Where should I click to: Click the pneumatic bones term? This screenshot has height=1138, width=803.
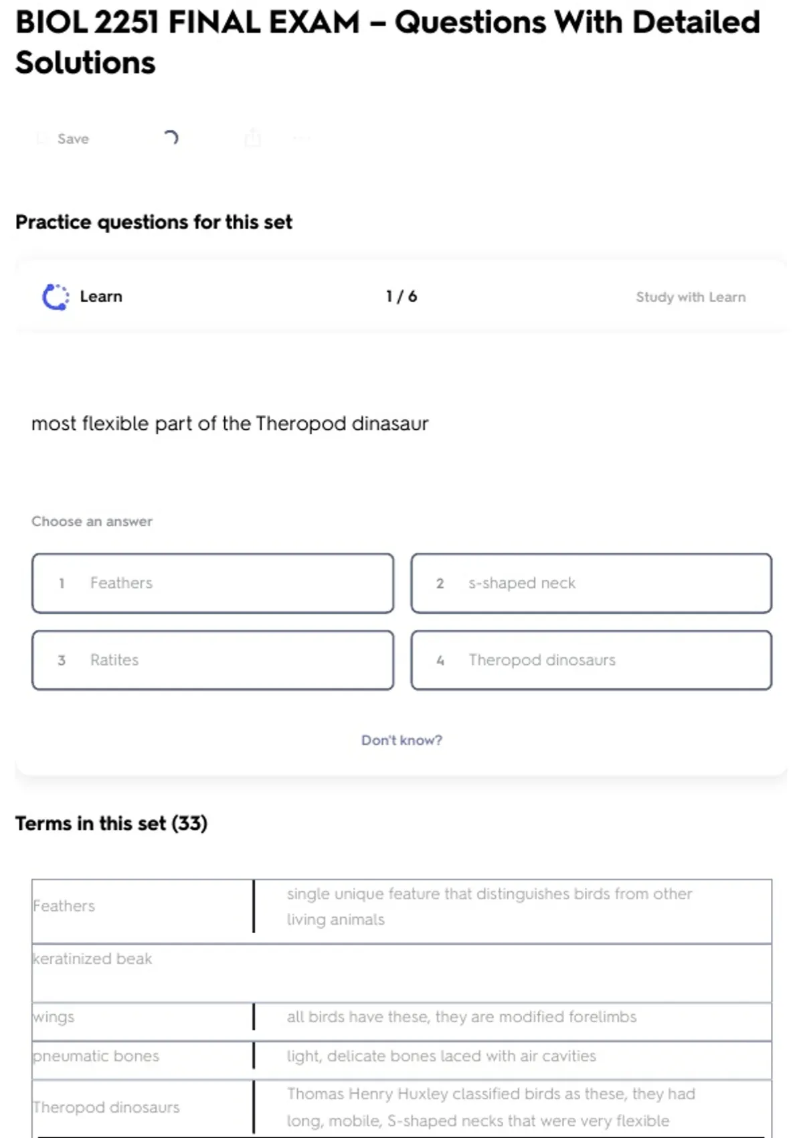click(96, 1056)
